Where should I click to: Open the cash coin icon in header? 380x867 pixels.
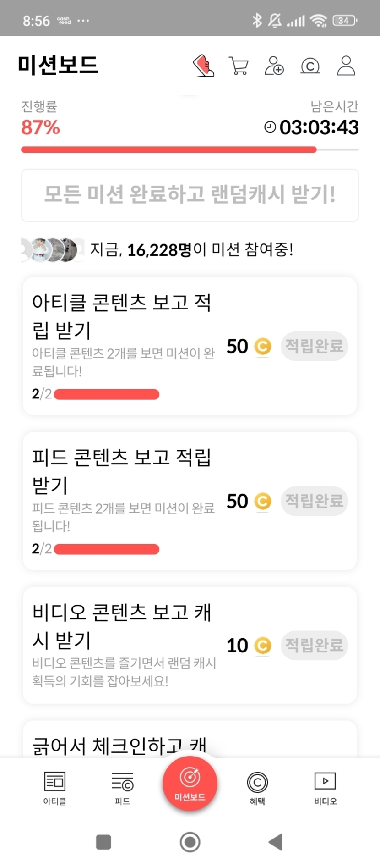310,66
